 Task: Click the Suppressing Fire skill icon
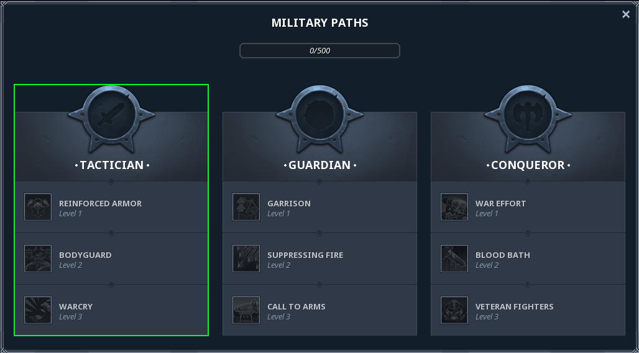coord(246,259)
